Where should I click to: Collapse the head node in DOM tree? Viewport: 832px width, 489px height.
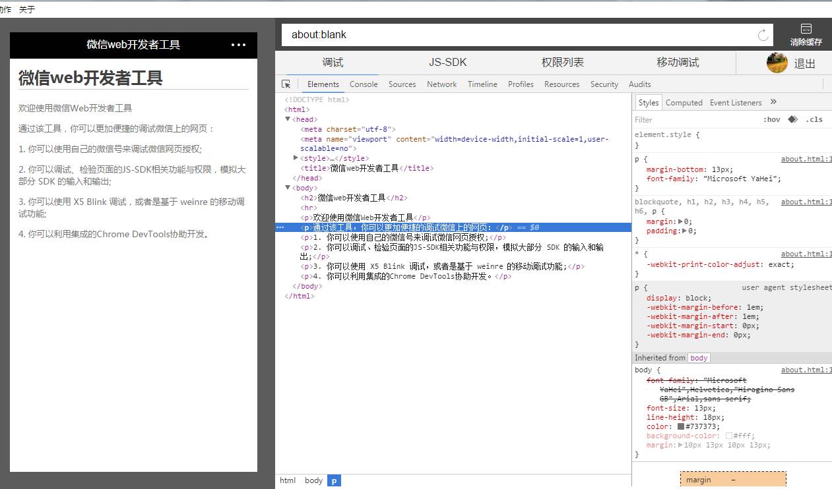(288, 119)
